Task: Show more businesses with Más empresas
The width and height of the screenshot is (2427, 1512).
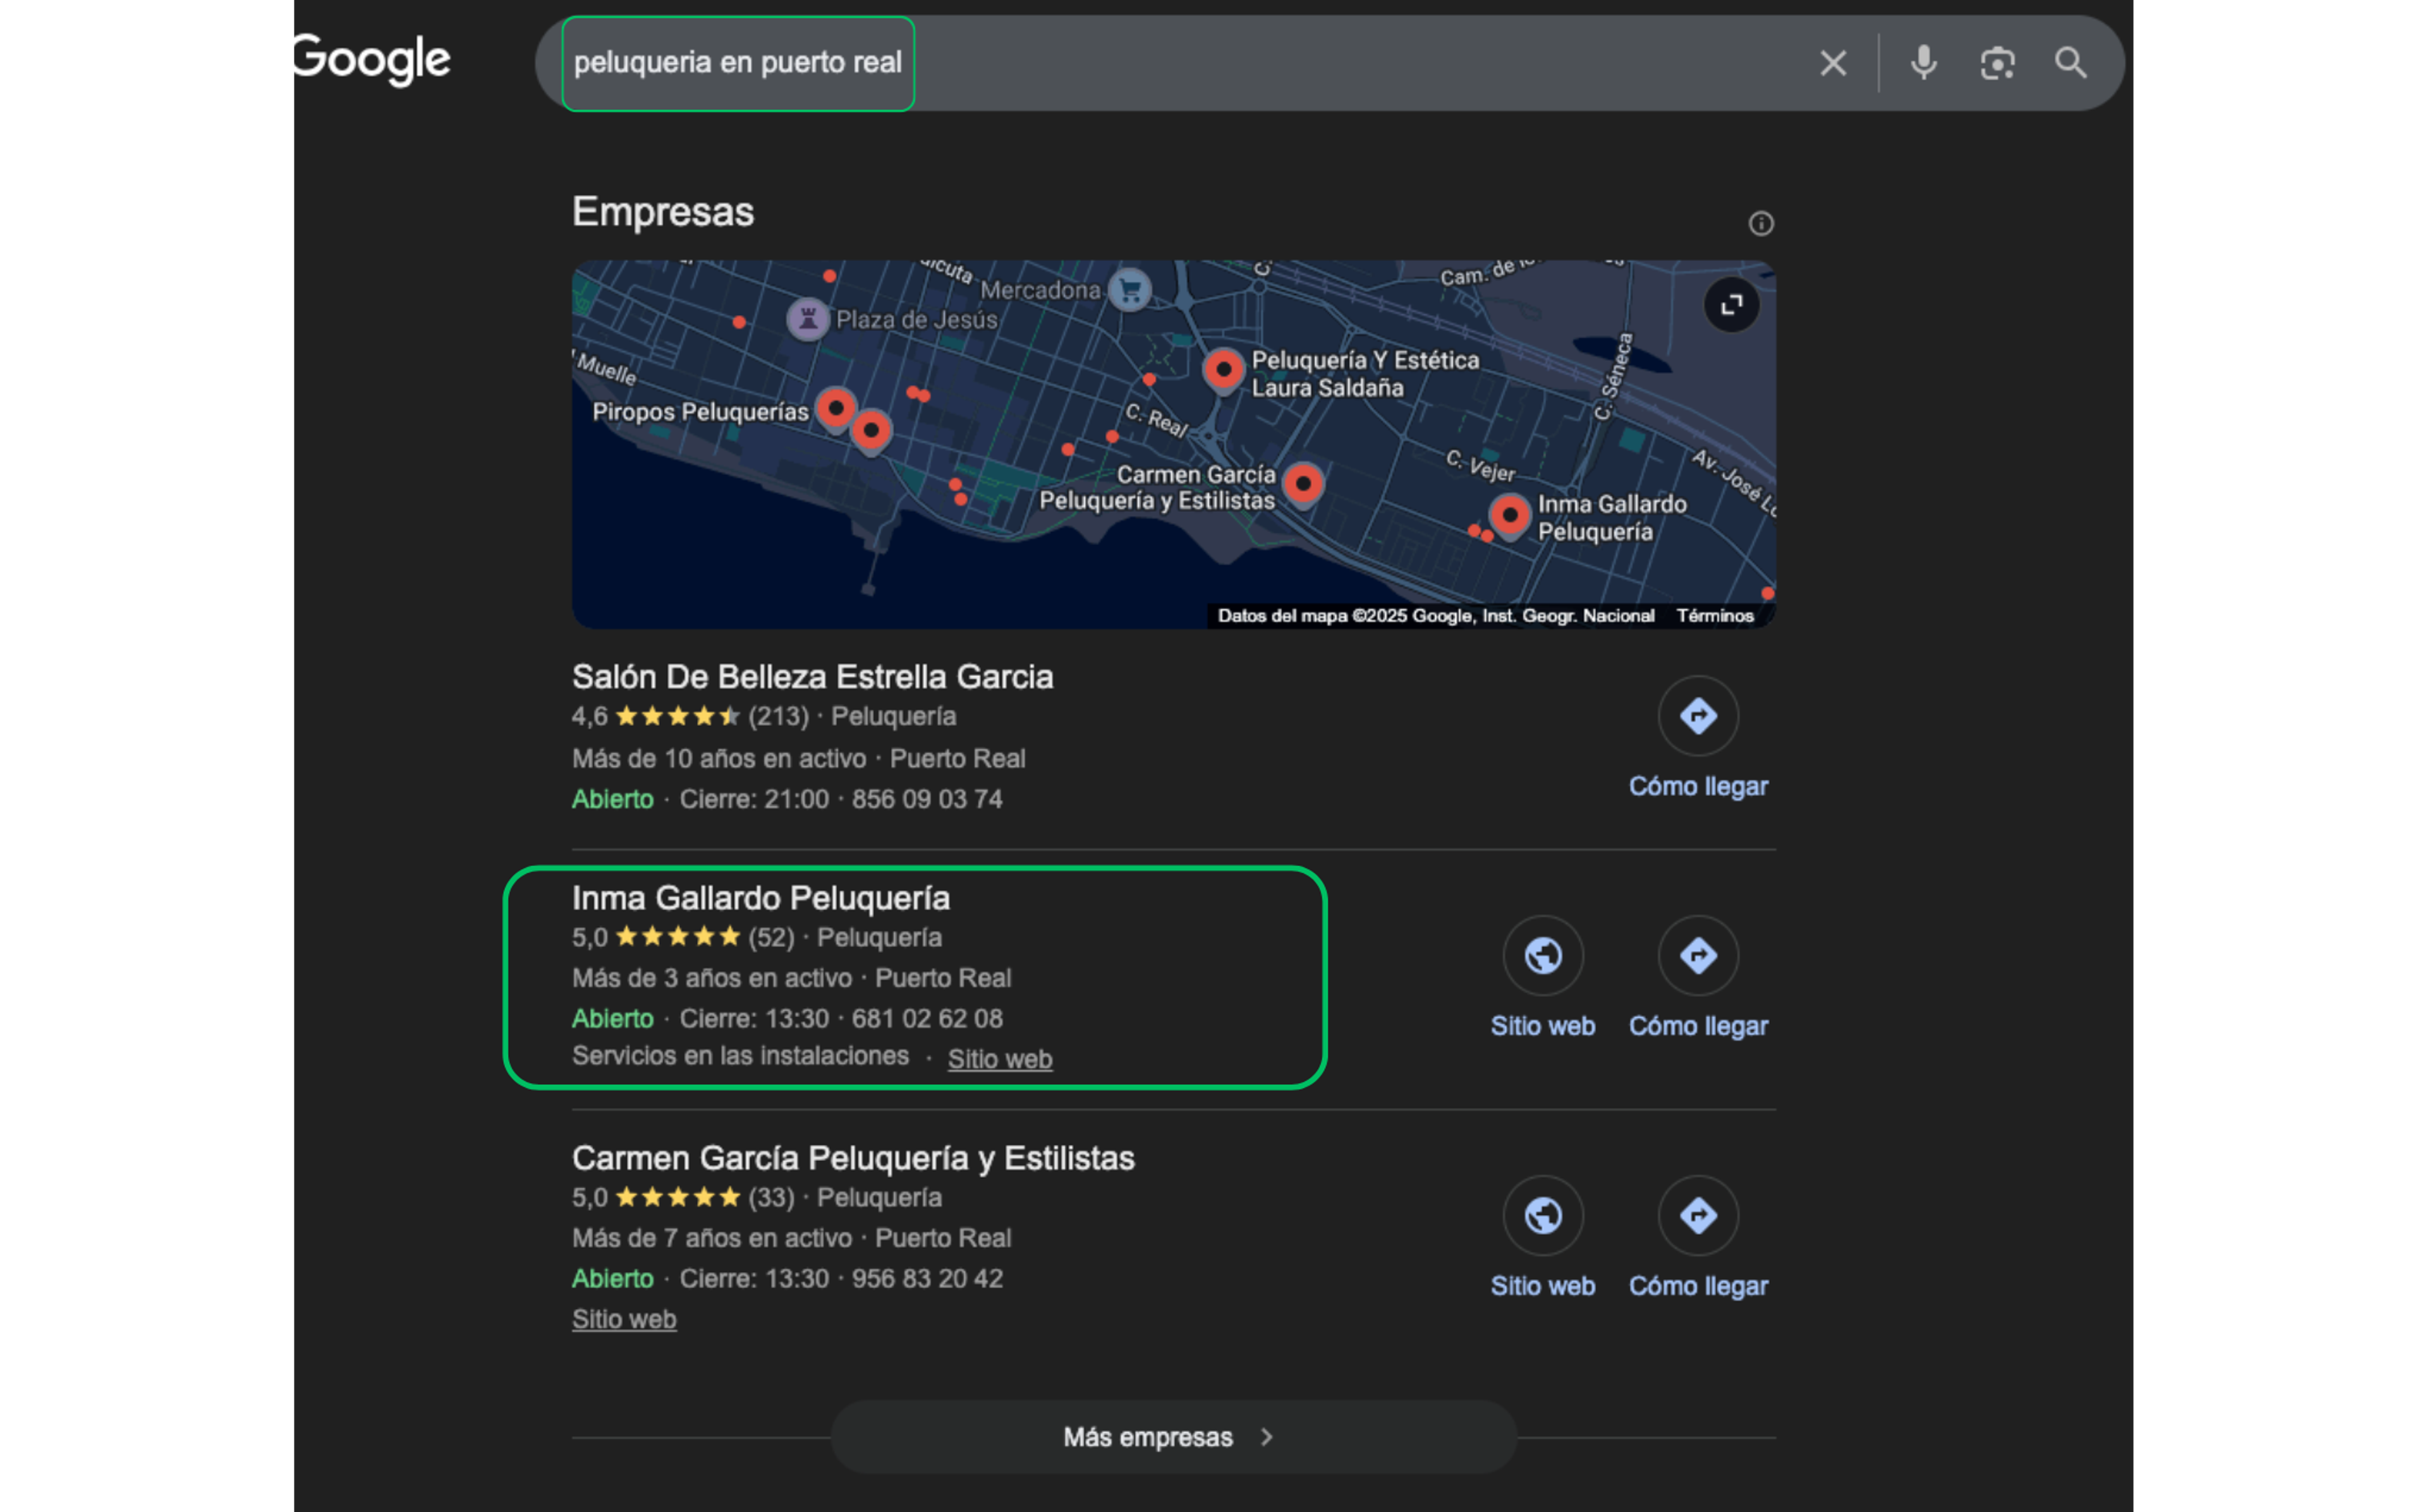Action: [1174, 1437]
